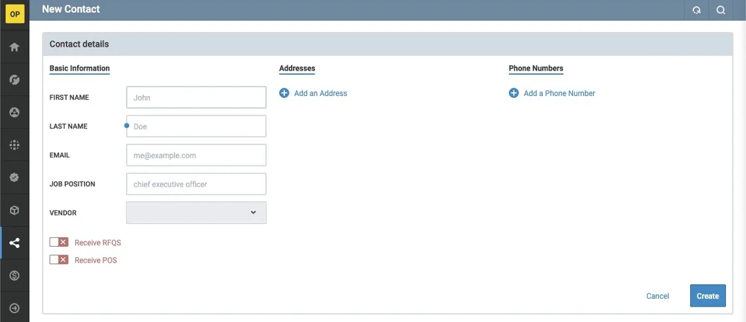Open the dollar sign icon in sidebar
746x322 pixels.
(15, 275)
